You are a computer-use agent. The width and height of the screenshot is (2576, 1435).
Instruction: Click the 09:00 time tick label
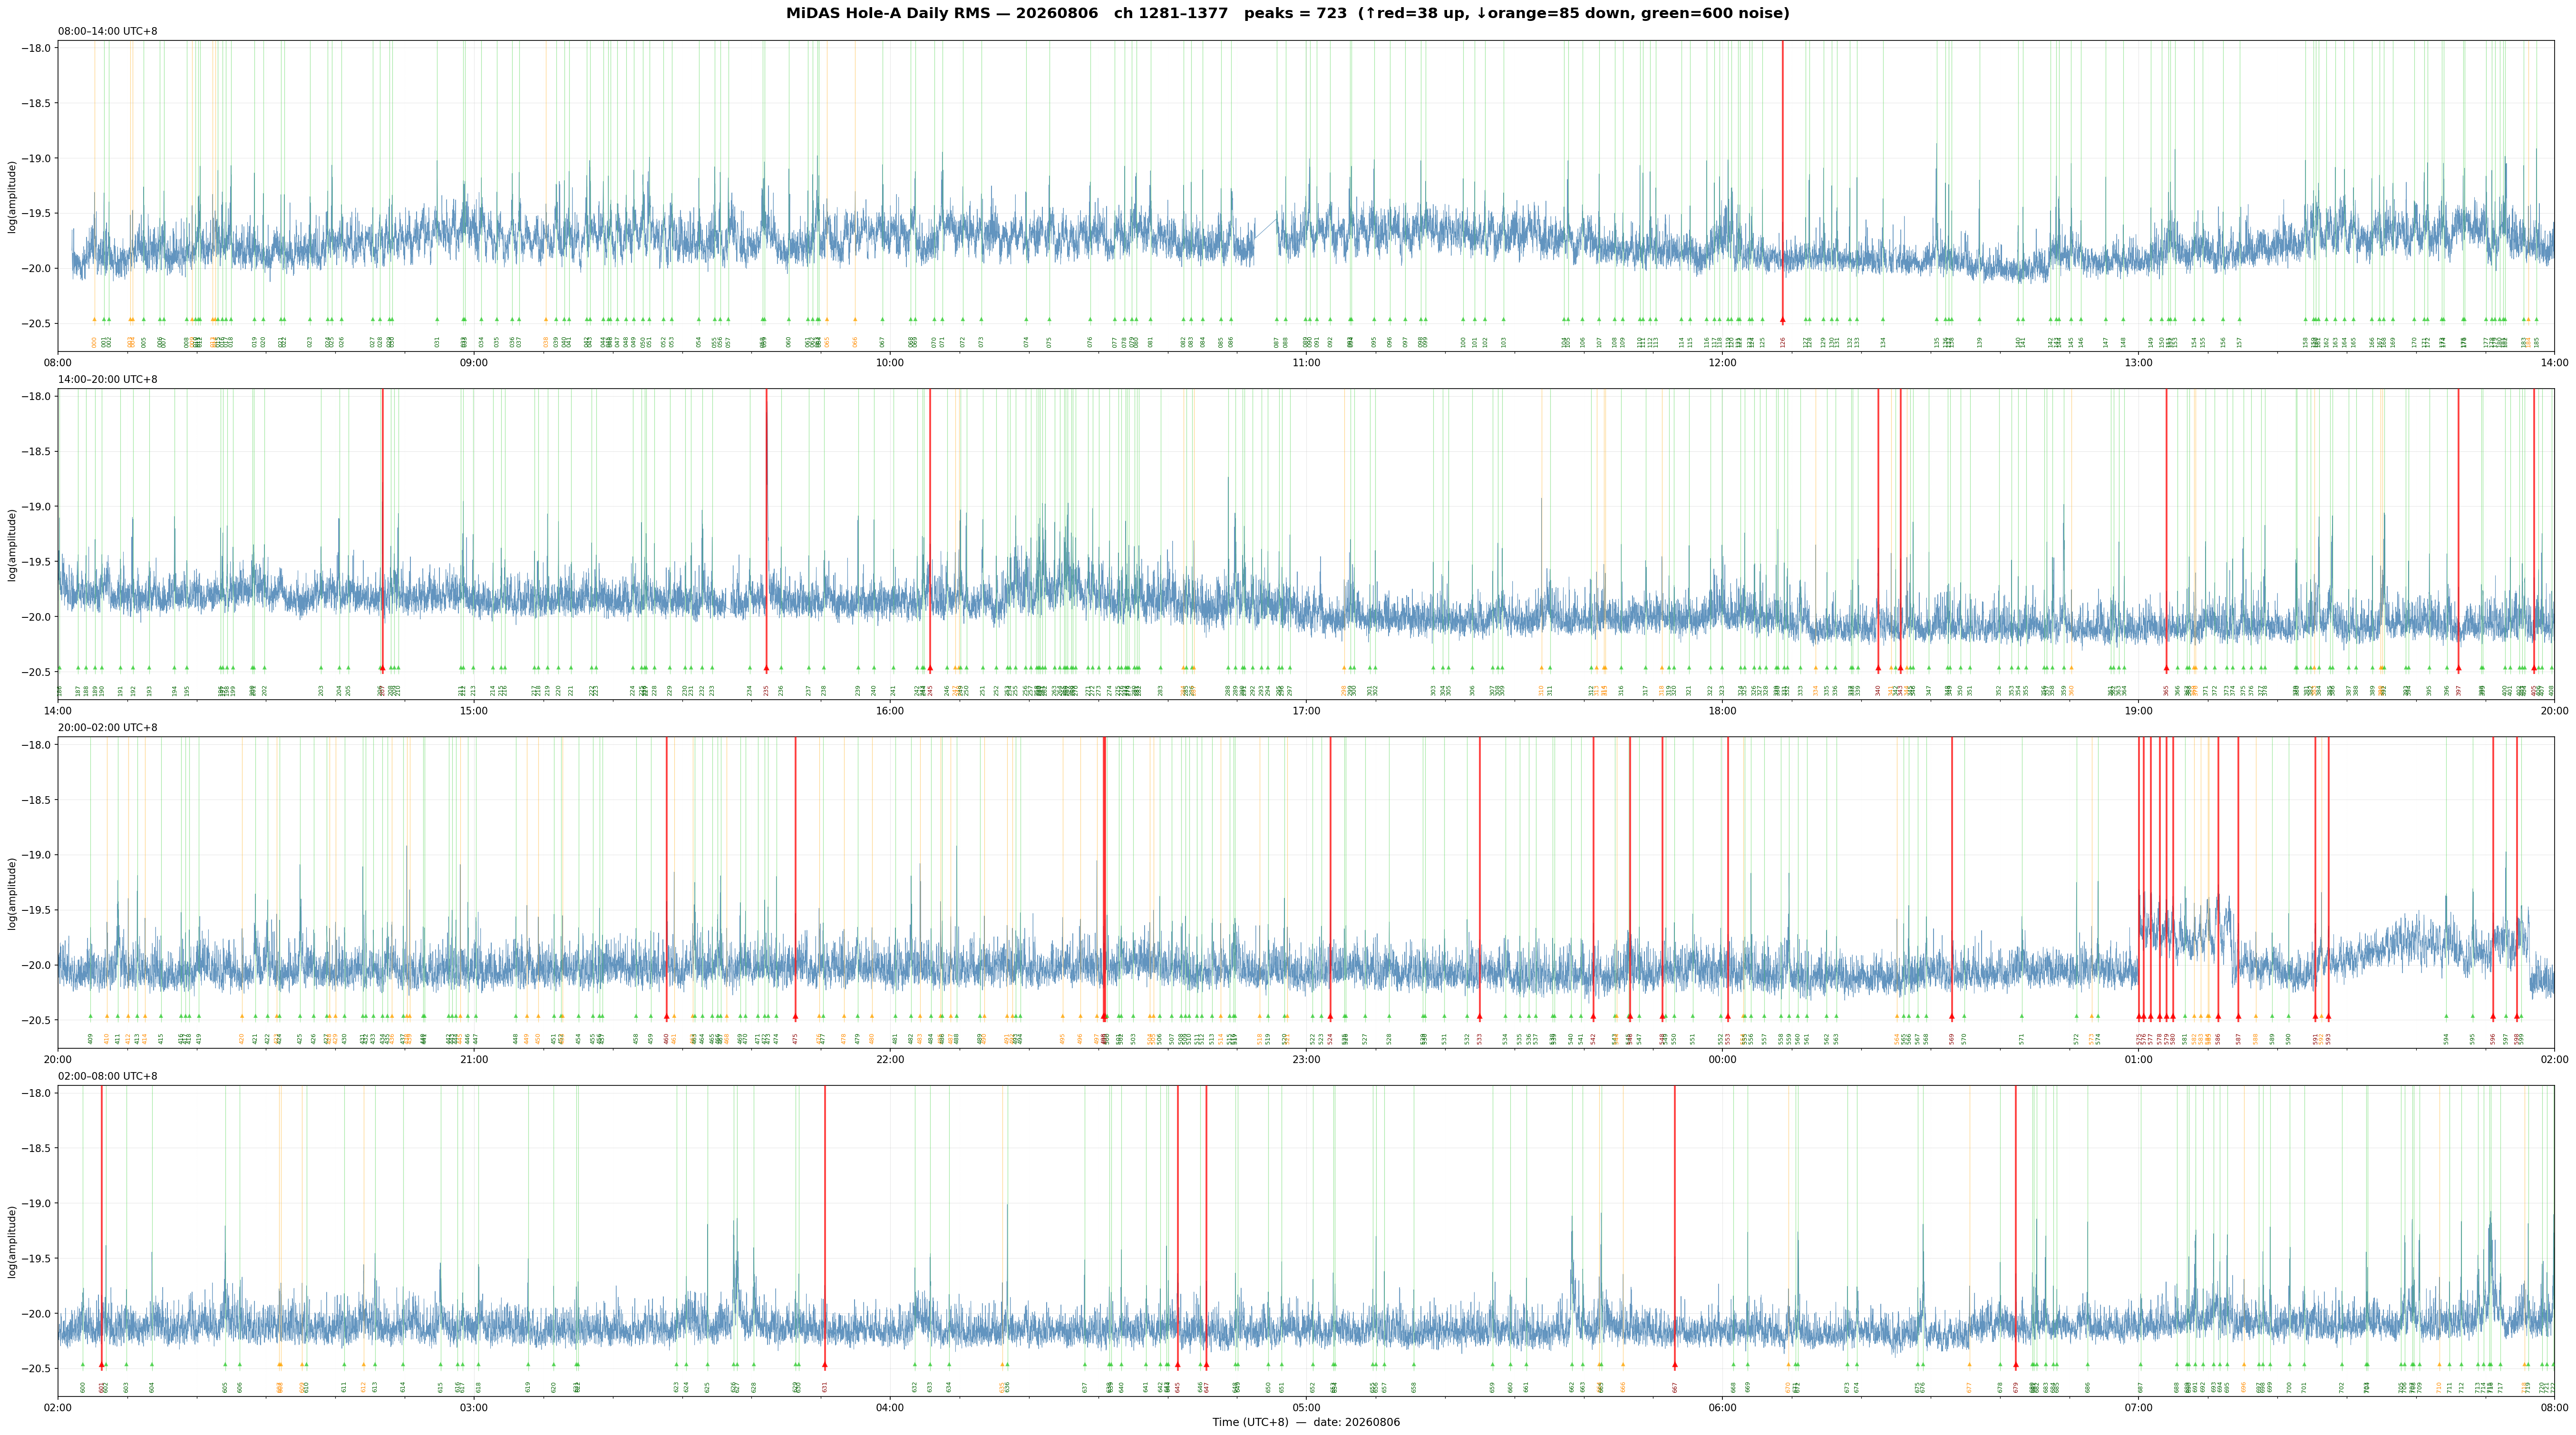coord(474,363)
